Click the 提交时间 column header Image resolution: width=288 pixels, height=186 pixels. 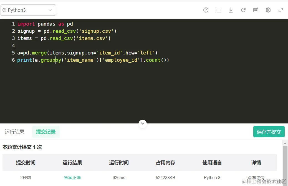26,163
